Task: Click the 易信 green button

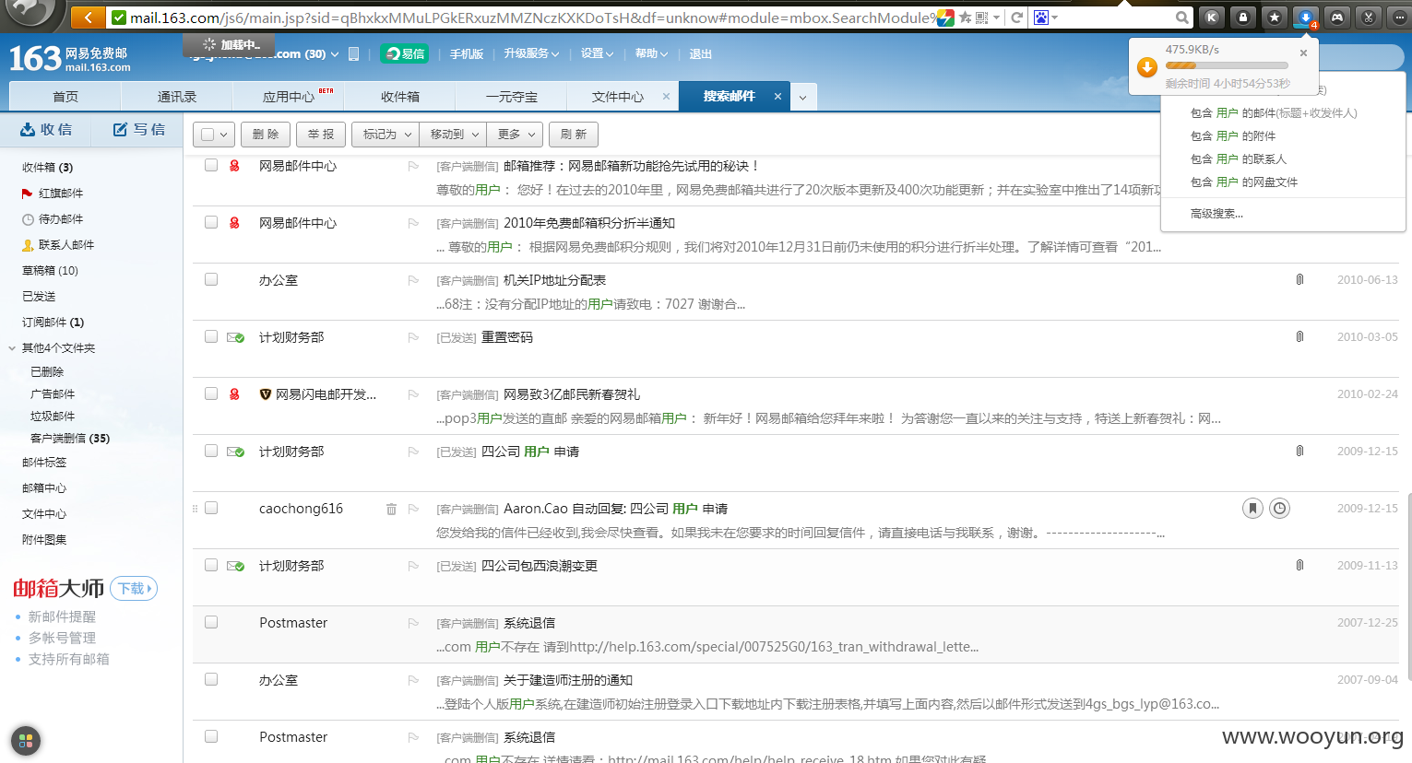Action: click(x=404, y=54)
